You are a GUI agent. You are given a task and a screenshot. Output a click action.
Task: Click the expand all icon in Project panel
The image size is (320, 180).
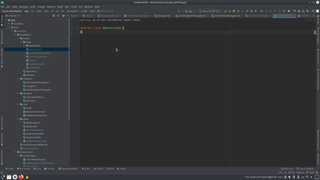pyautogui.click(x=58, y=15)
